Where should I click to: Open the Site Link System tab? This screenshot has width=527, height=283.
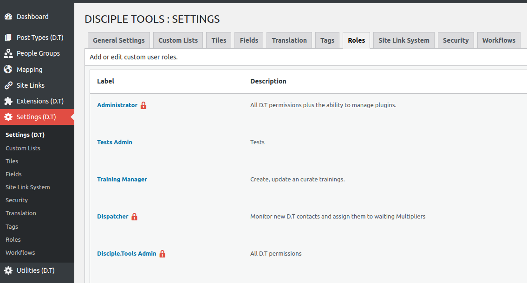403,40
